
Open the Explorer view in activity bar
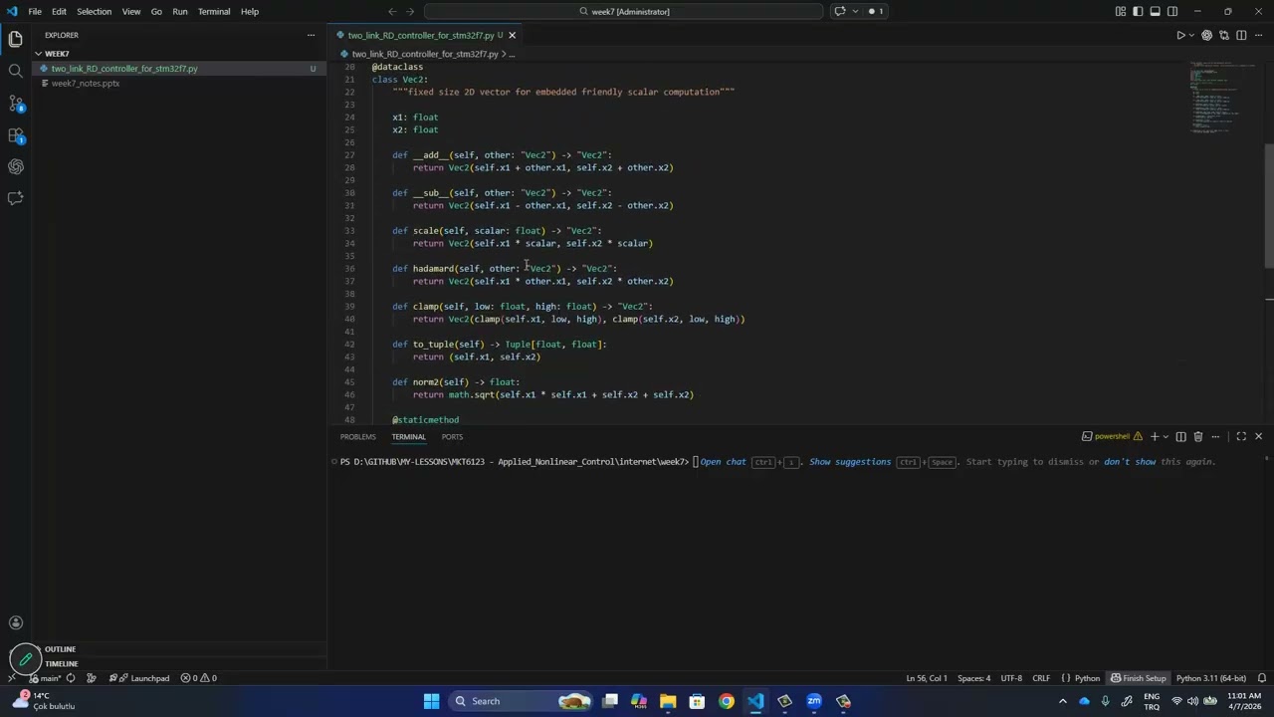pos(15,39)
